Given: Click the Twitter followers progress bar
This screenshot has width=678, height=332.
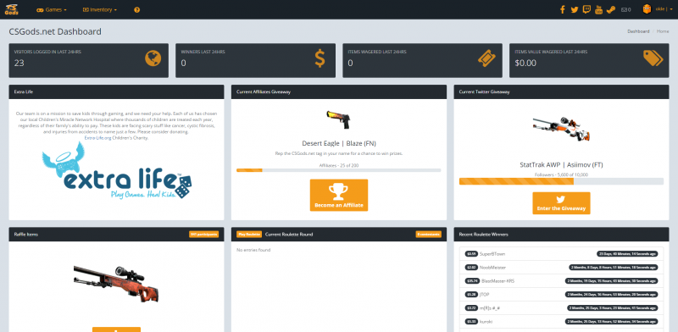Looking at the screenshot, I should [561, 181].
